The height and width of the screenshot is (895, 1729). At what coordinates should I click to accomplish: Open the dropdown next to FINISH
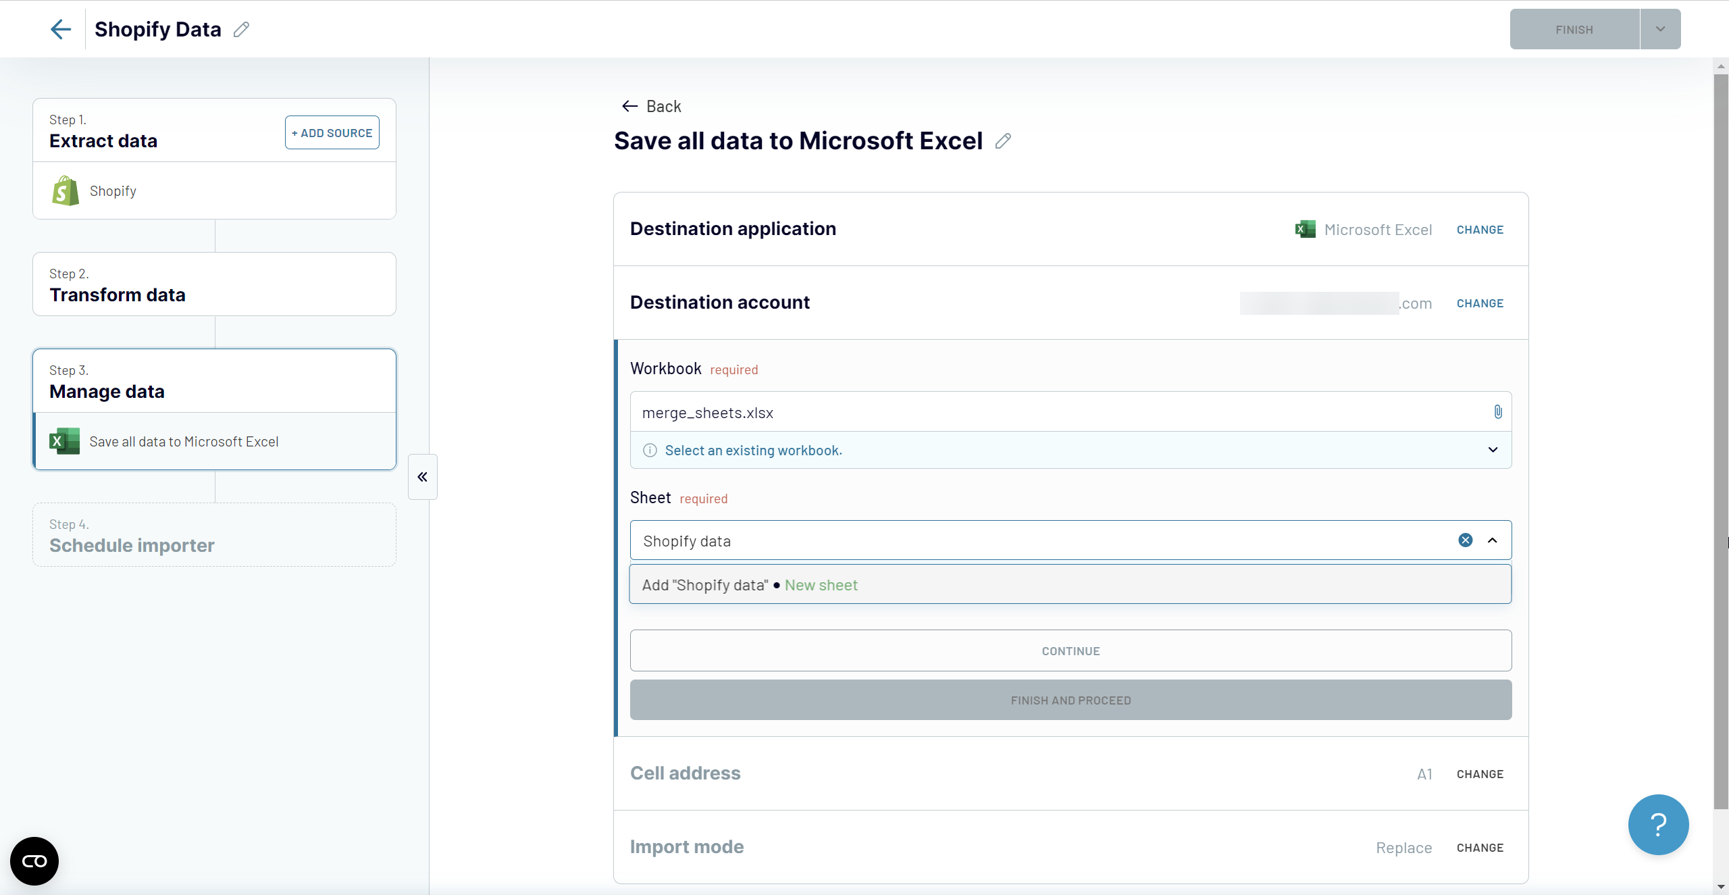point(1660,29)
